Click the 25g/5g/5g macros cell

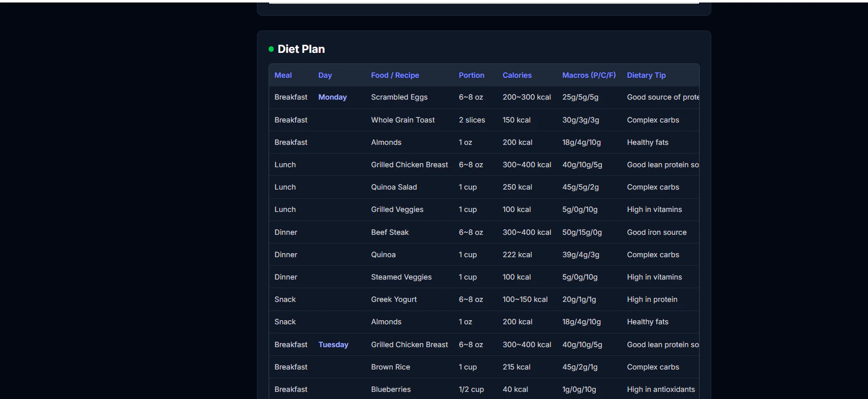(581, 97)
